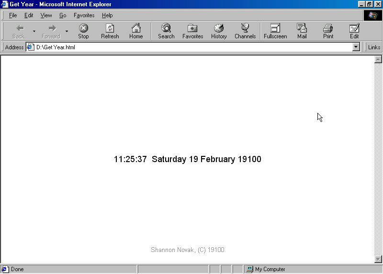Open the Back history dropdown arrow
This screenshot has height=274, width=383.
[x=34, y=32]
